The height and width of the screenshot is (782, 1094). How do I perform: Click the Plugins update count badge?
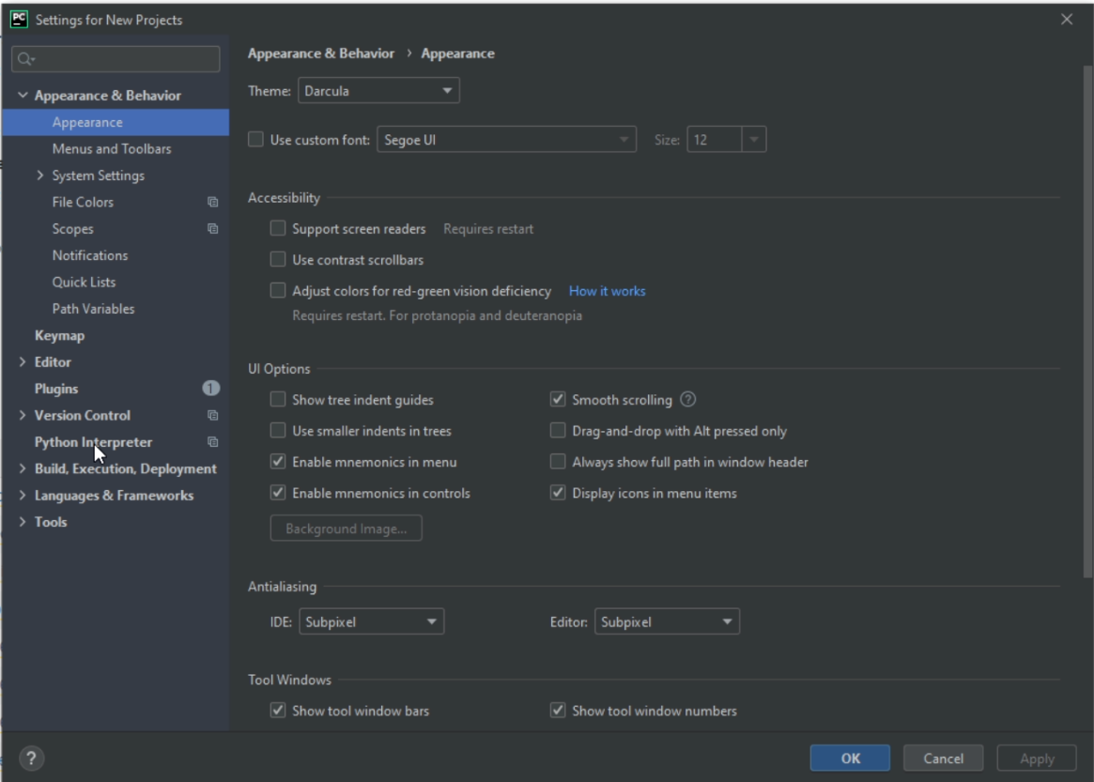210,389
